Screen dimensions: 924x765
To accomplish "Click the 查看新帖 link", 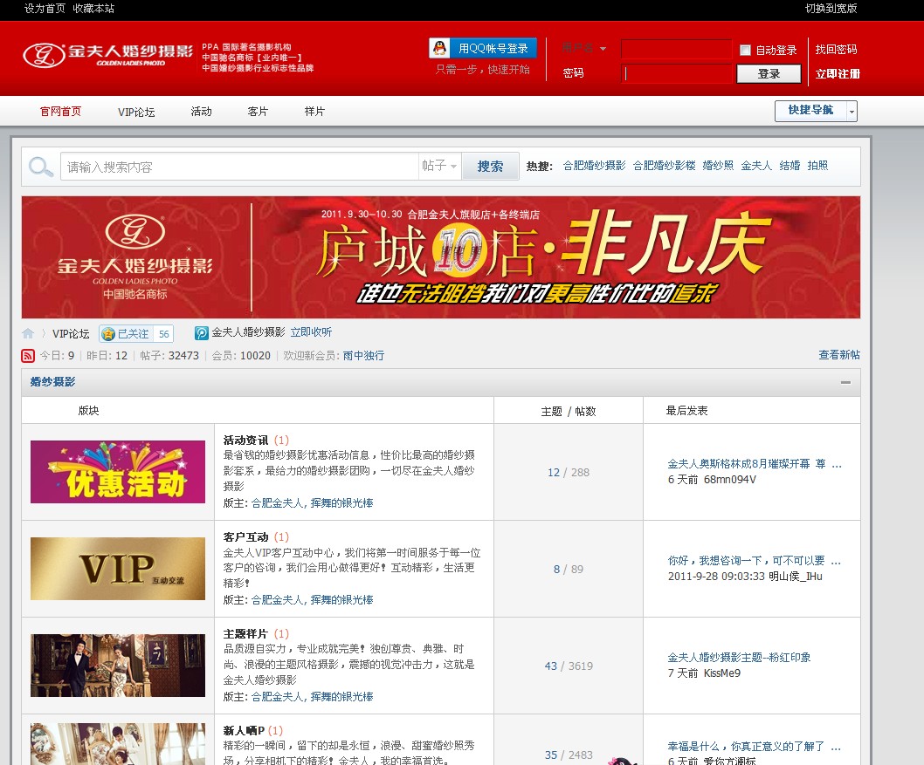I will point(838,355).
